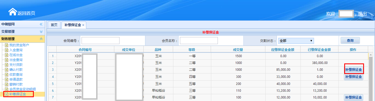
Task: Click the 380,000.00 paid margin cell
Action: (x=320, y=63)
